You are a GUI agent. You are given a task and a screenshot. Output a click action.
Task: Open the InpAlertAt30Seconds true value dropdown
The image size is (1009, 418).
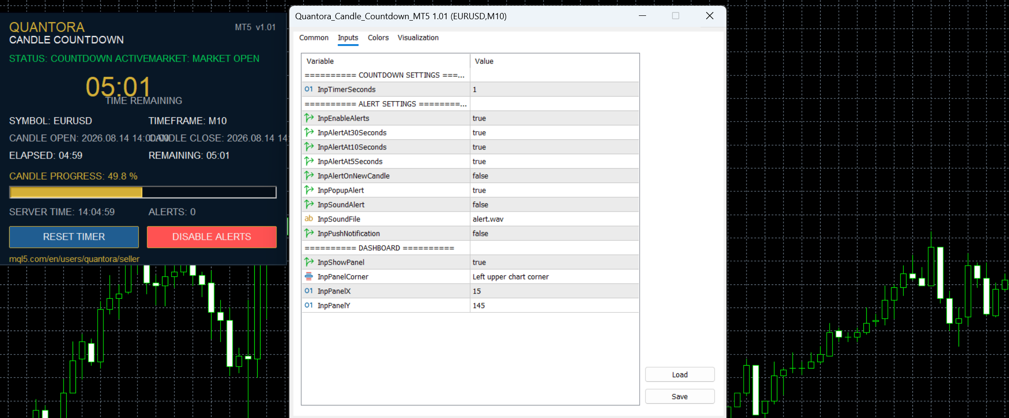point(554,133)
